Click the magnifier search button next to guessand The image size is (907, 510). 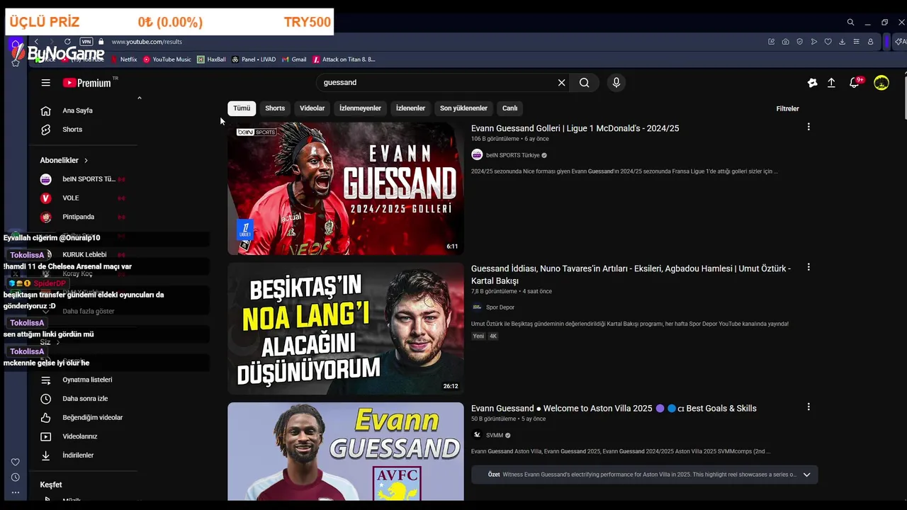584,83
